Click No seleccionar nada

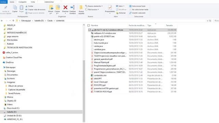[139, 10]
